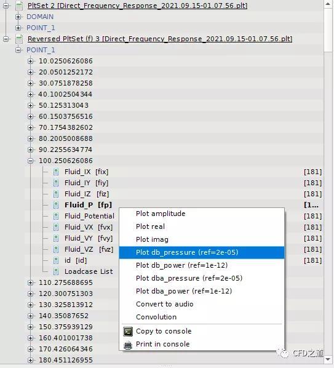
Task: Expand the 110.275688695 frequency node
Action: coord(31,282)
